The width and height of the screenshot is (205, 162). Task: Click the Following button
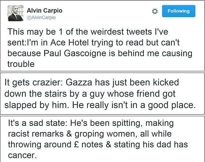coord(179,11)
